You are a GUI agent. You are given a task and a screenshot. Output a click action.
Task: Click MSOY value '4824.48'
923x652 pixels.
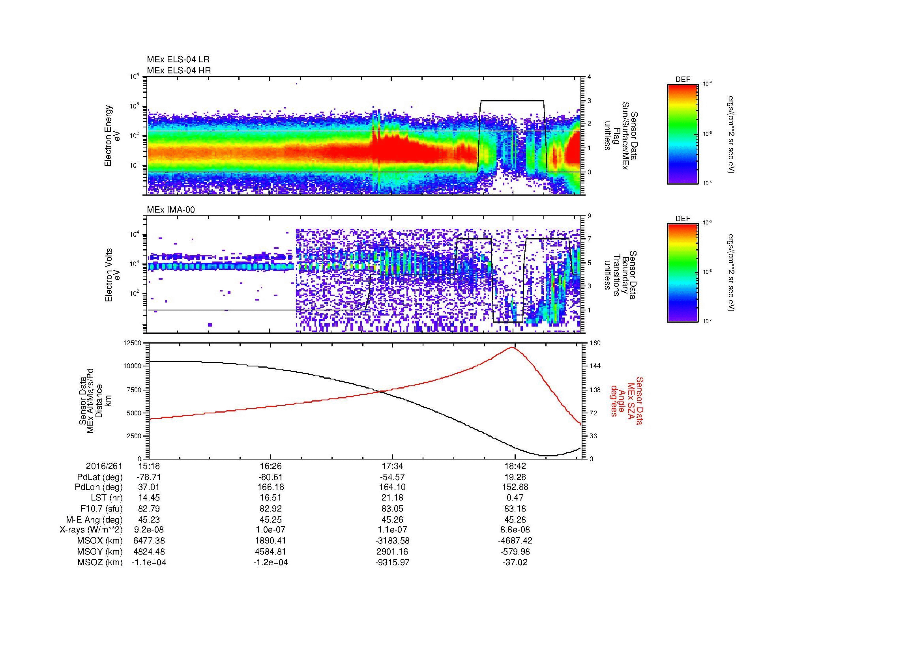[x=149, y=551]
